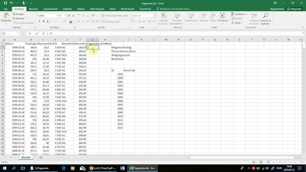Screen dimensions: 306x172
Task: Toggle italic (D) formatting
Action: 44,21
